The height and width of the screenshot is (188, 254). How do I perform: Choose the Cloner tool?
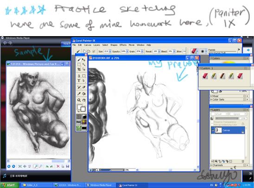(x=79, y=87)
